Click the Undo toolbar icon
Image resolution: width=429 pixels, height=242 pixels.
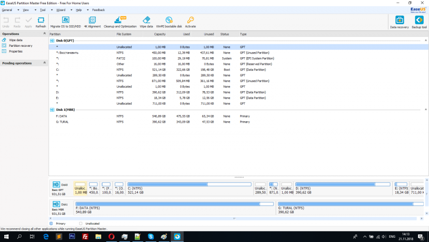pos(6,22)
